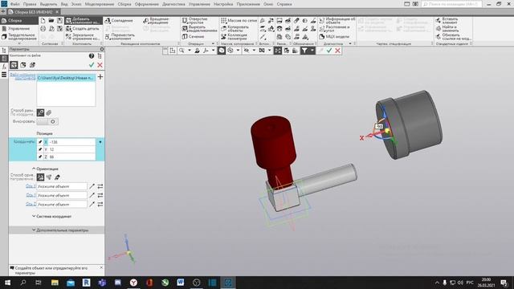Click Вставить элемент from standard parts

pyautogui.click(x=447, y=21)
